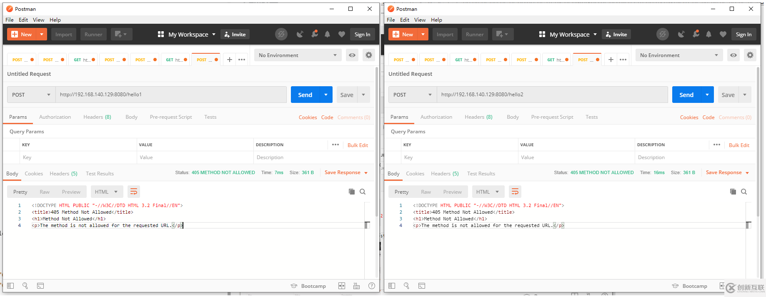Open Pre-request Script tab in right window
The width and height of the screenshot is (766, 297).
point(552,117)
